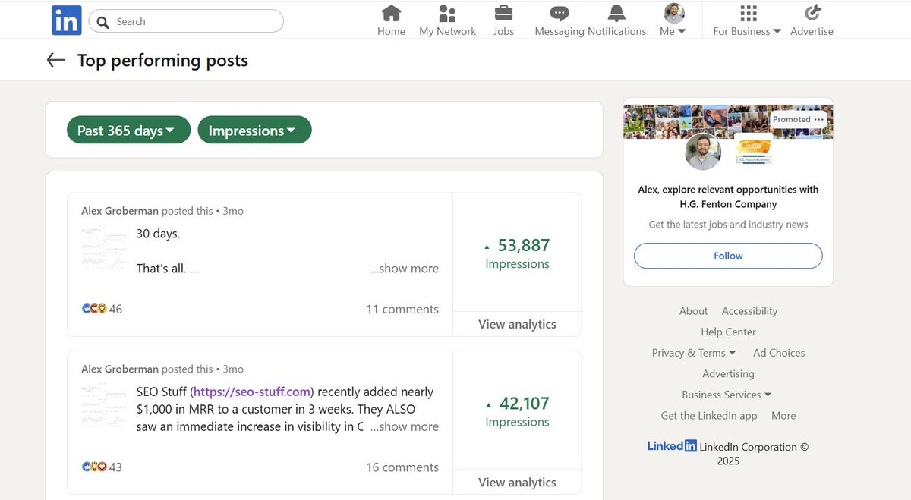Open the seo-stuff.com link
911x500 pixels.
(x=253, y=392)
